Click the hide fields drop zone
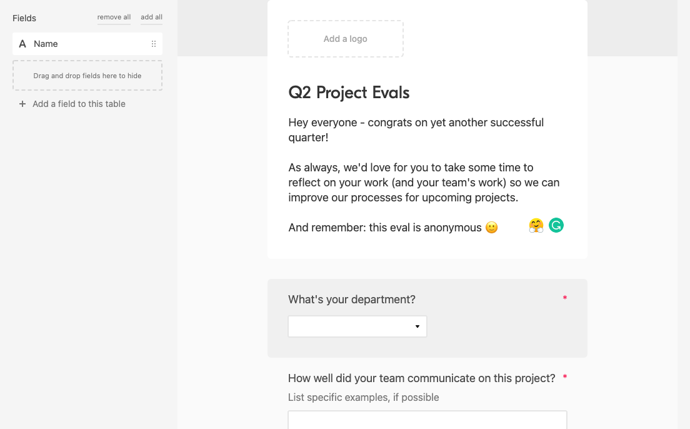 [x=87, y=76]
